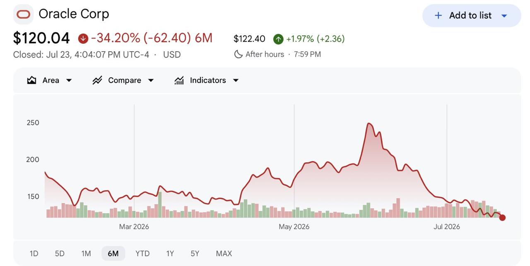Click the red end-point chart marker

click(x=502, y=218)
